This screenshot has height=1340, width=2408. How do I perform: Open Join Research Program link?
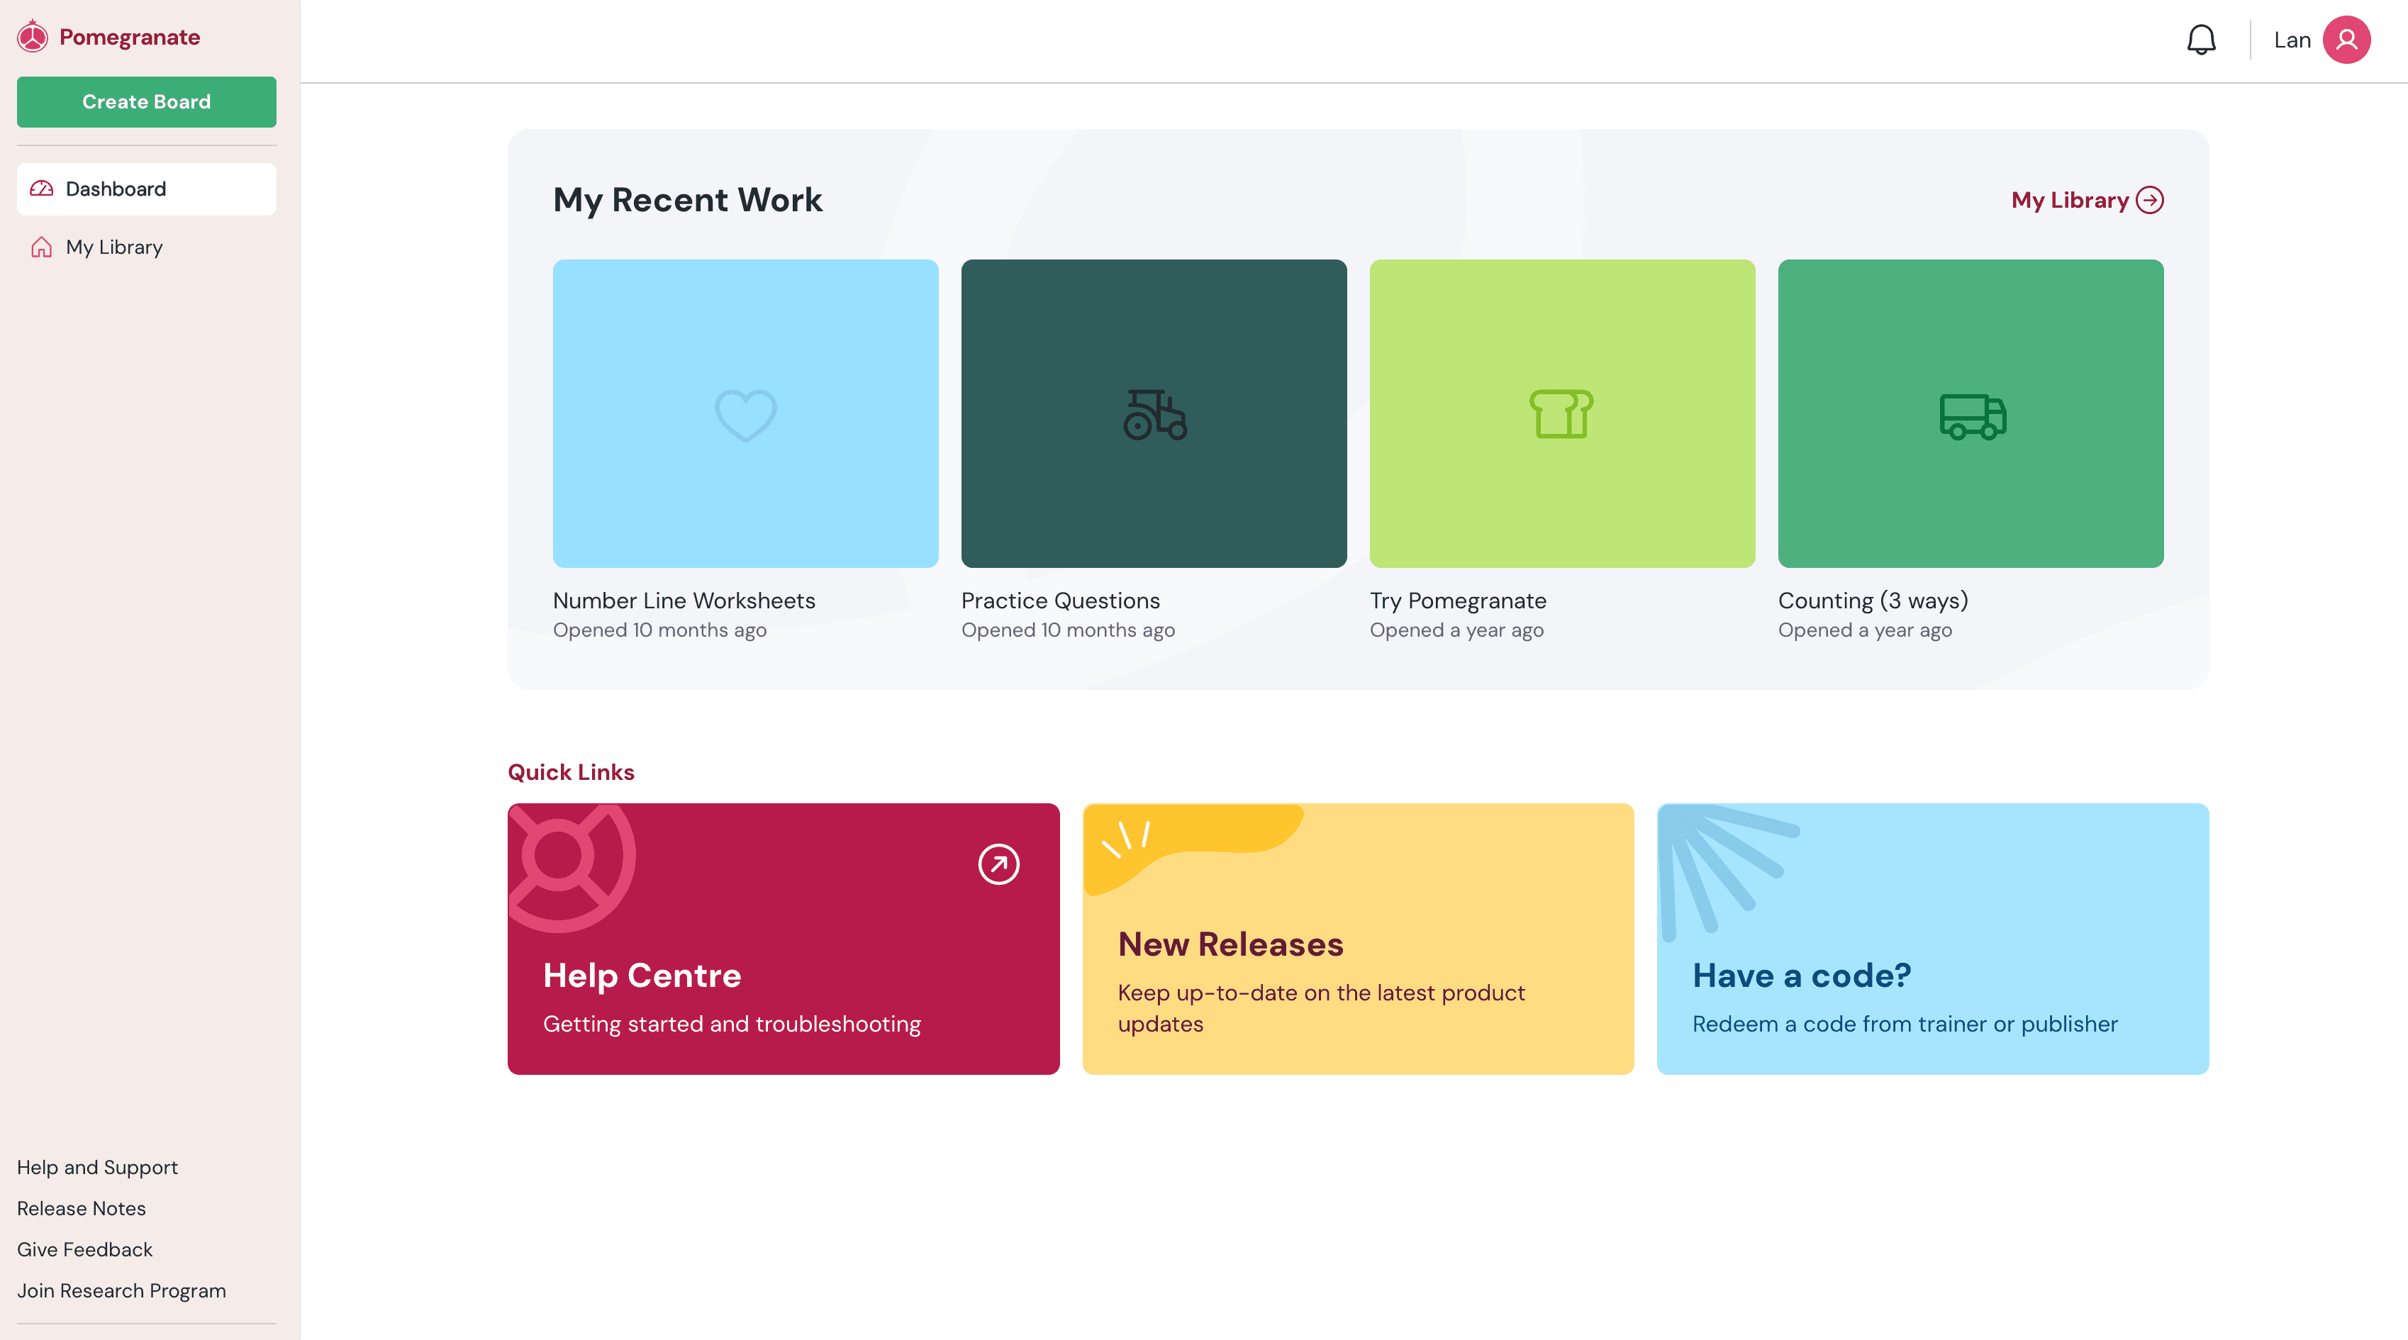[x=121, y=1290]
